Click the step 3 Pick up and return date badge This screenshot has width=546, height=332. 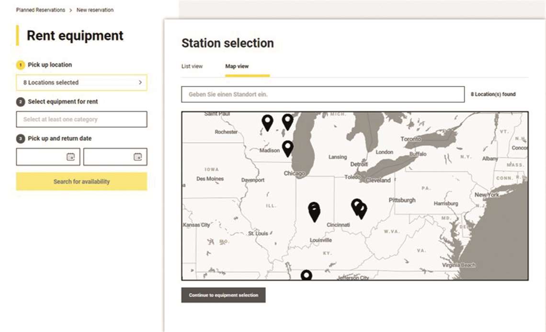[20, 138]
